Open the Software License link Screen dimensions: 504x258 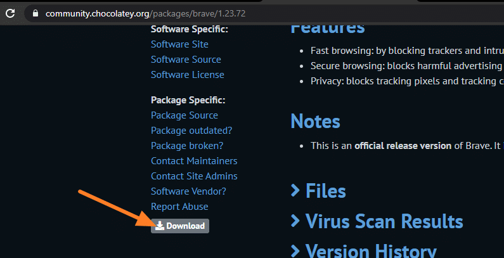[x=188, y=75]
